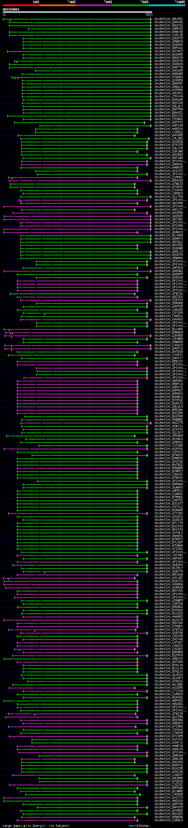Screen dimensions: 188x828
Task: Open hit UniRef100_C6NJE9
Action: [x=169, y=310]
